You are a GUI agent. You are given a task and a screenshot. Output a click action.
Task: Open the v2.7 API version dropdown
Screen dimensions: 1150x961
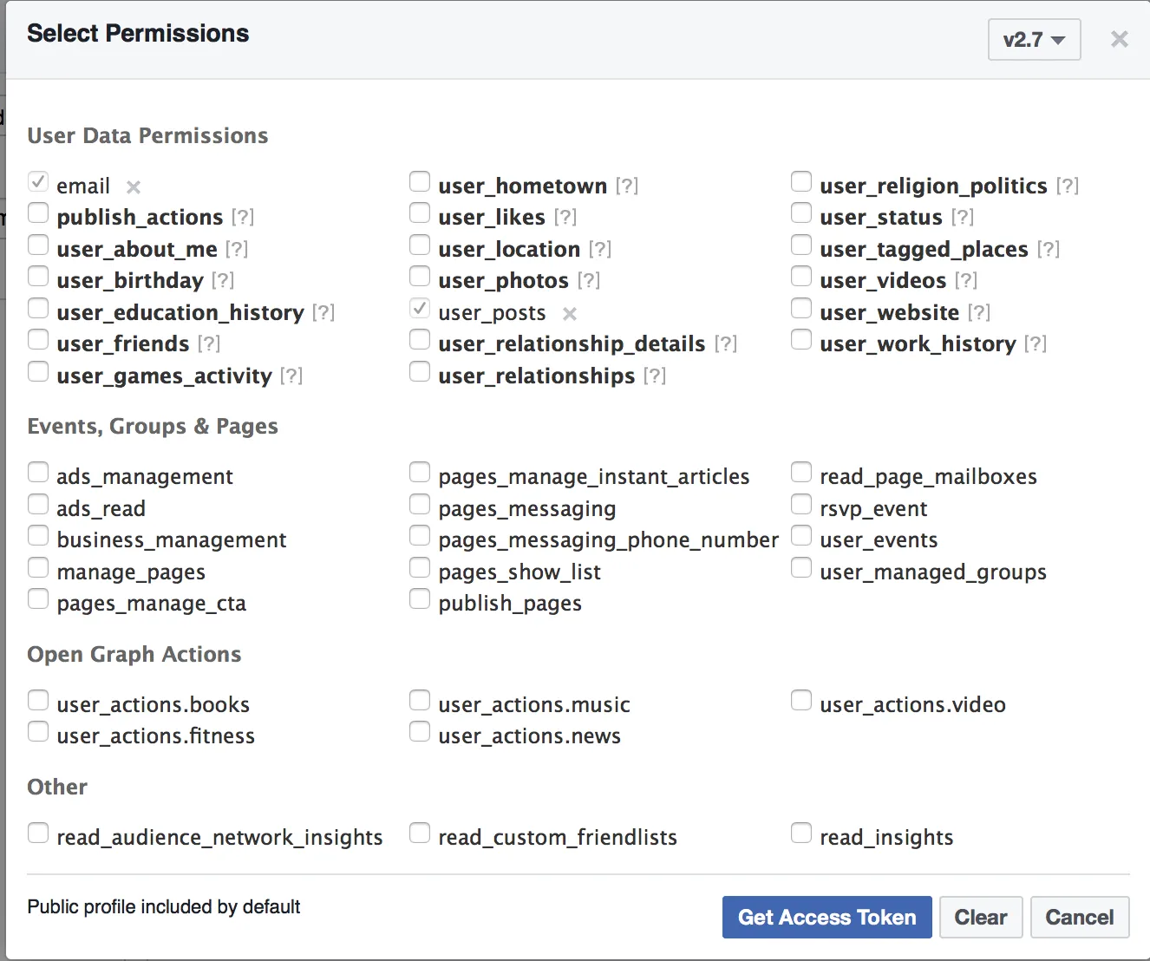coord(1034,40)
